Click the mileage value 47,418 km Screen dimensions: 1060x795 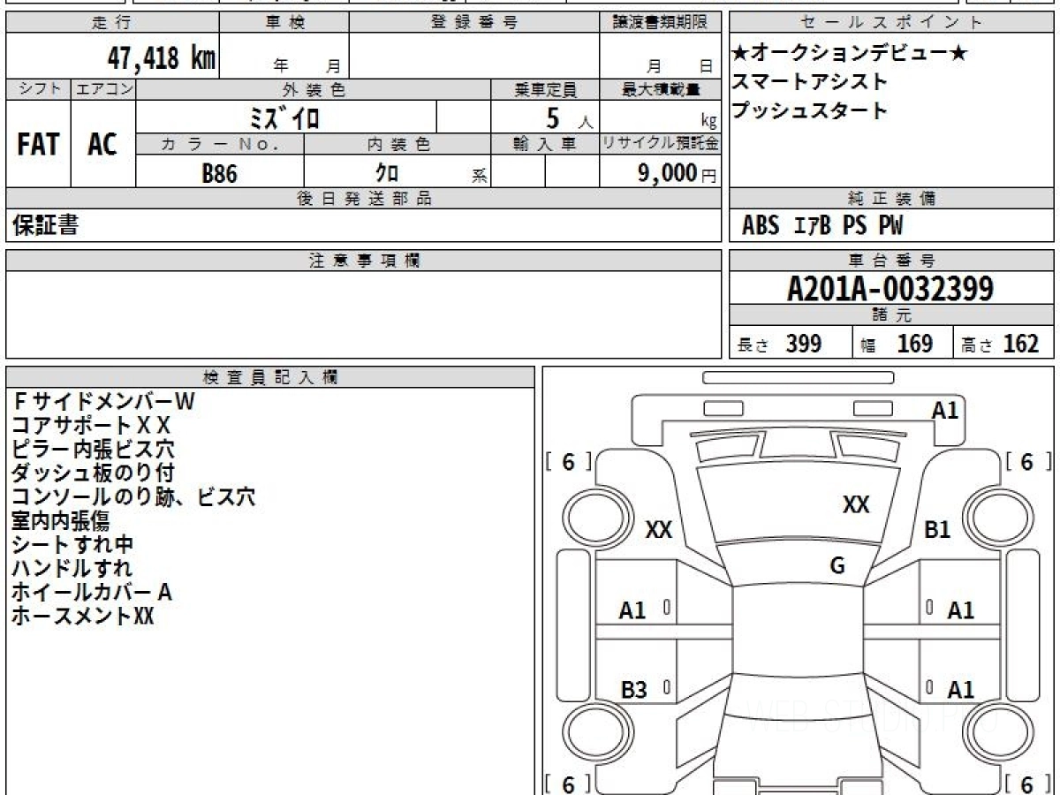(x=161, y=59)
